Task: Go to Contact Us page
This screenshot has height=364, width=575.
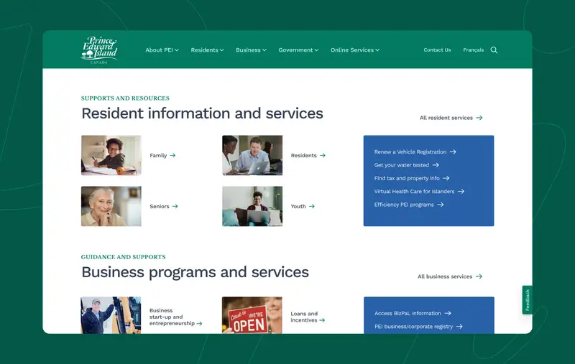Action: tap(437, 50)
